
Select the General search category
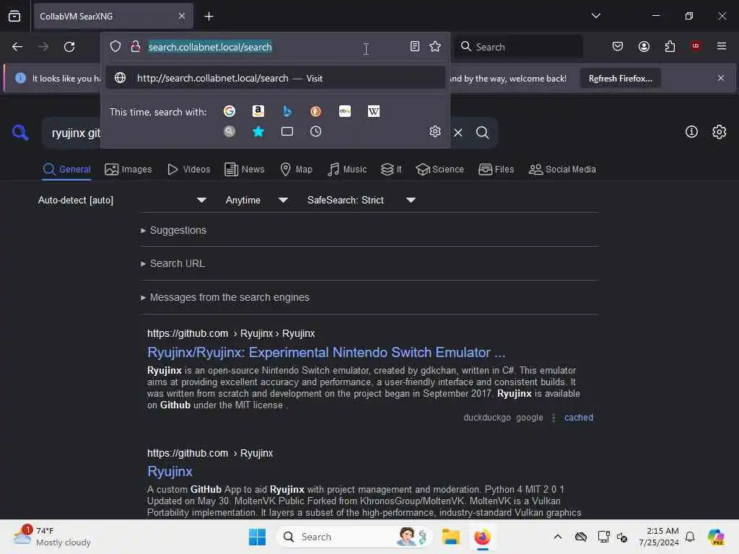point(67,169)
